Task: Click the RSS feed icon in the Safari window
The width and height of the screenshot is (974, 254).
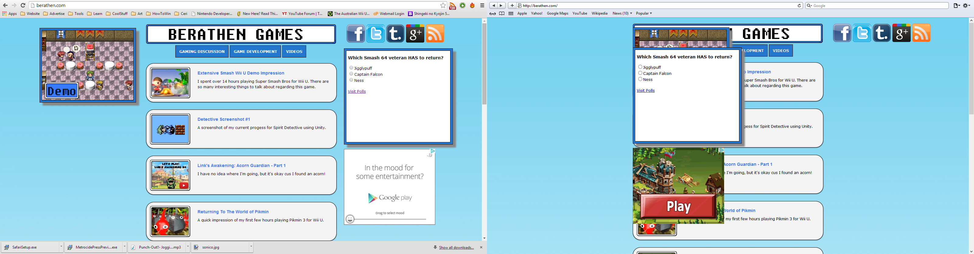Action: point(921,33)
